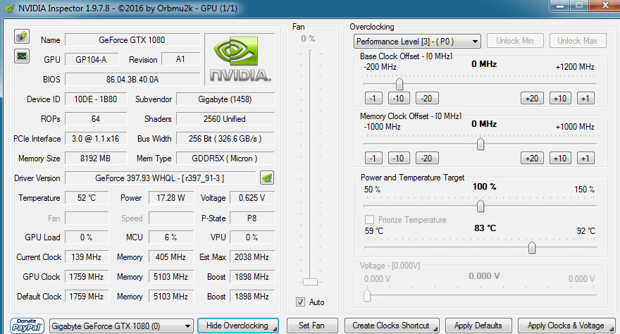
Task: Click the -20 button under Base Clock Offset
Action: [x=427, y=99]
